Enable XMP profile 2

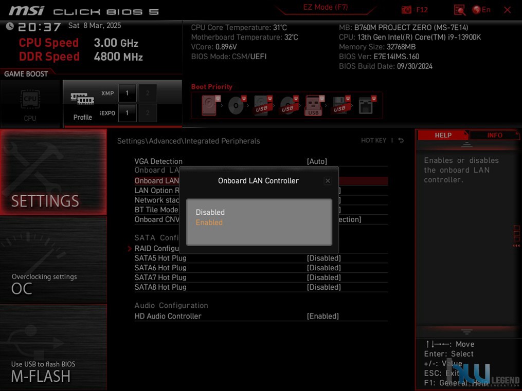(148, 93)
